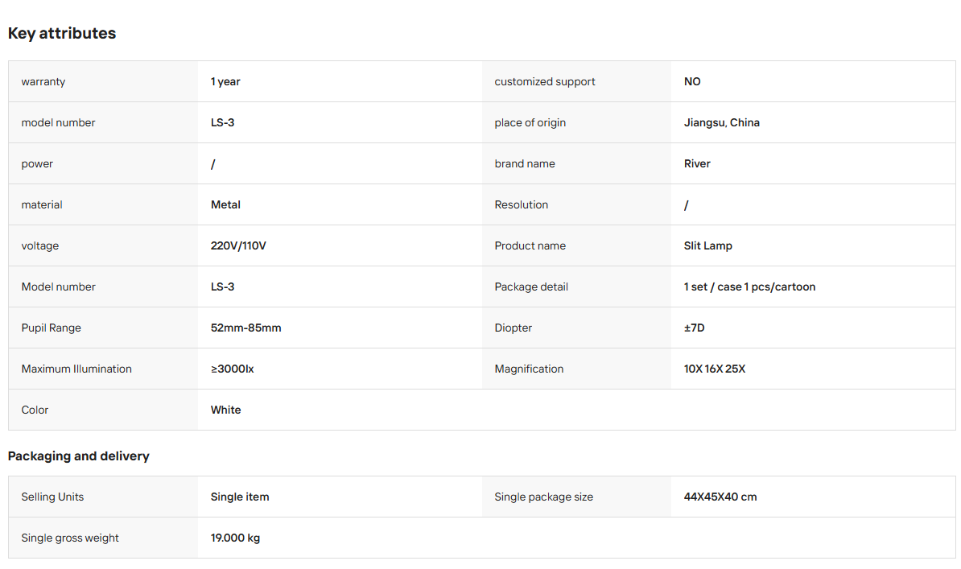Click the package detail text
The height and width of the screenshot is (569, 961).
[749, 287]
